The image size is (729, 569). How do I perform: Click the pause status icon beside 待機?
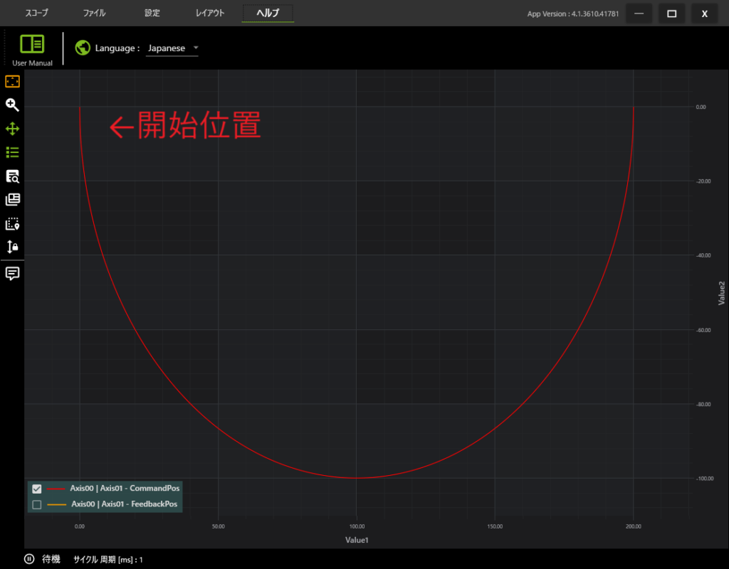click(29, 559)
